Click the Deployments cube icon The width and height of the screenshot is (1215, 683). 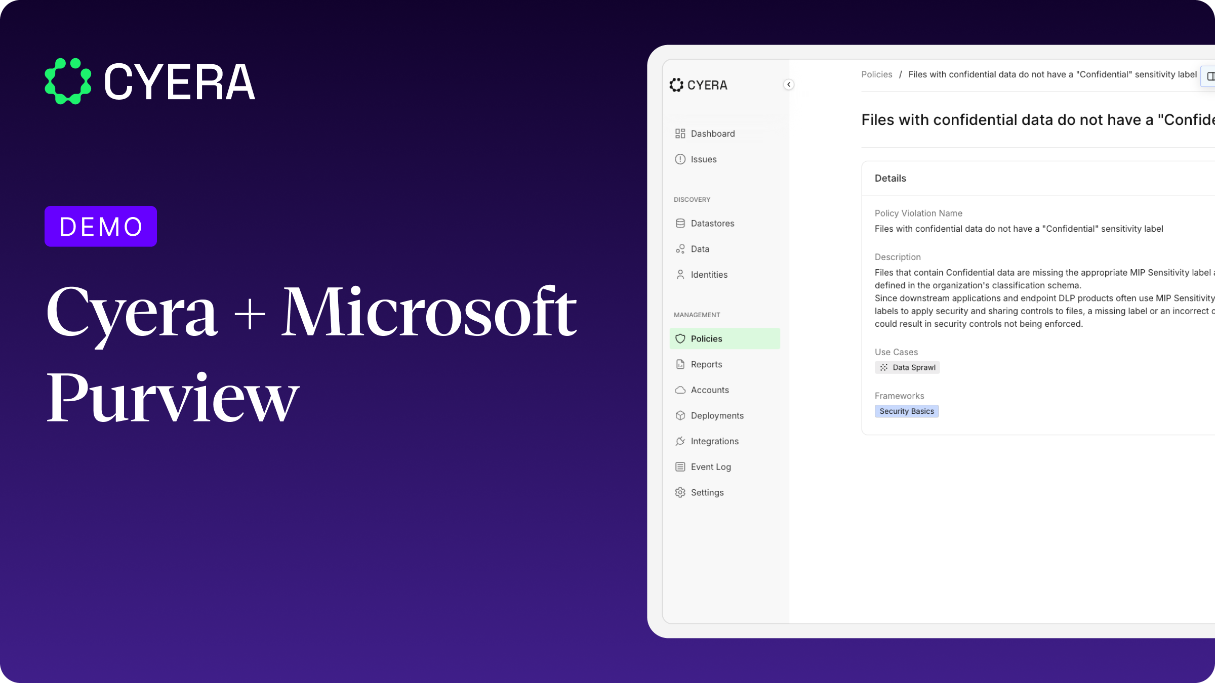680,416
